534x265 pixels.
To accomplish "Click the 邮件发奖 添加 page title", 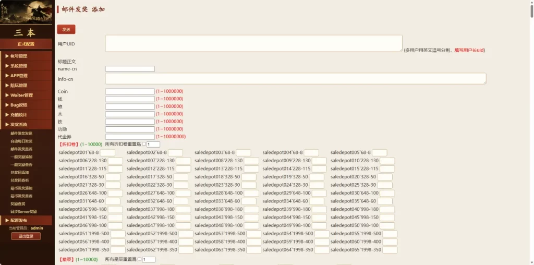I will tap(83, 9).
